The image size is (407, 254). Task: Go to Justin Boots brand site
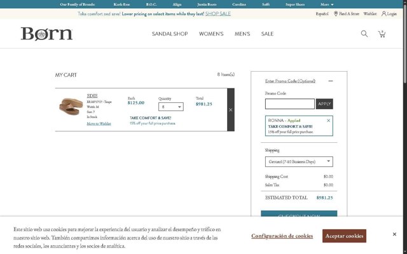(x=207, y=4)
